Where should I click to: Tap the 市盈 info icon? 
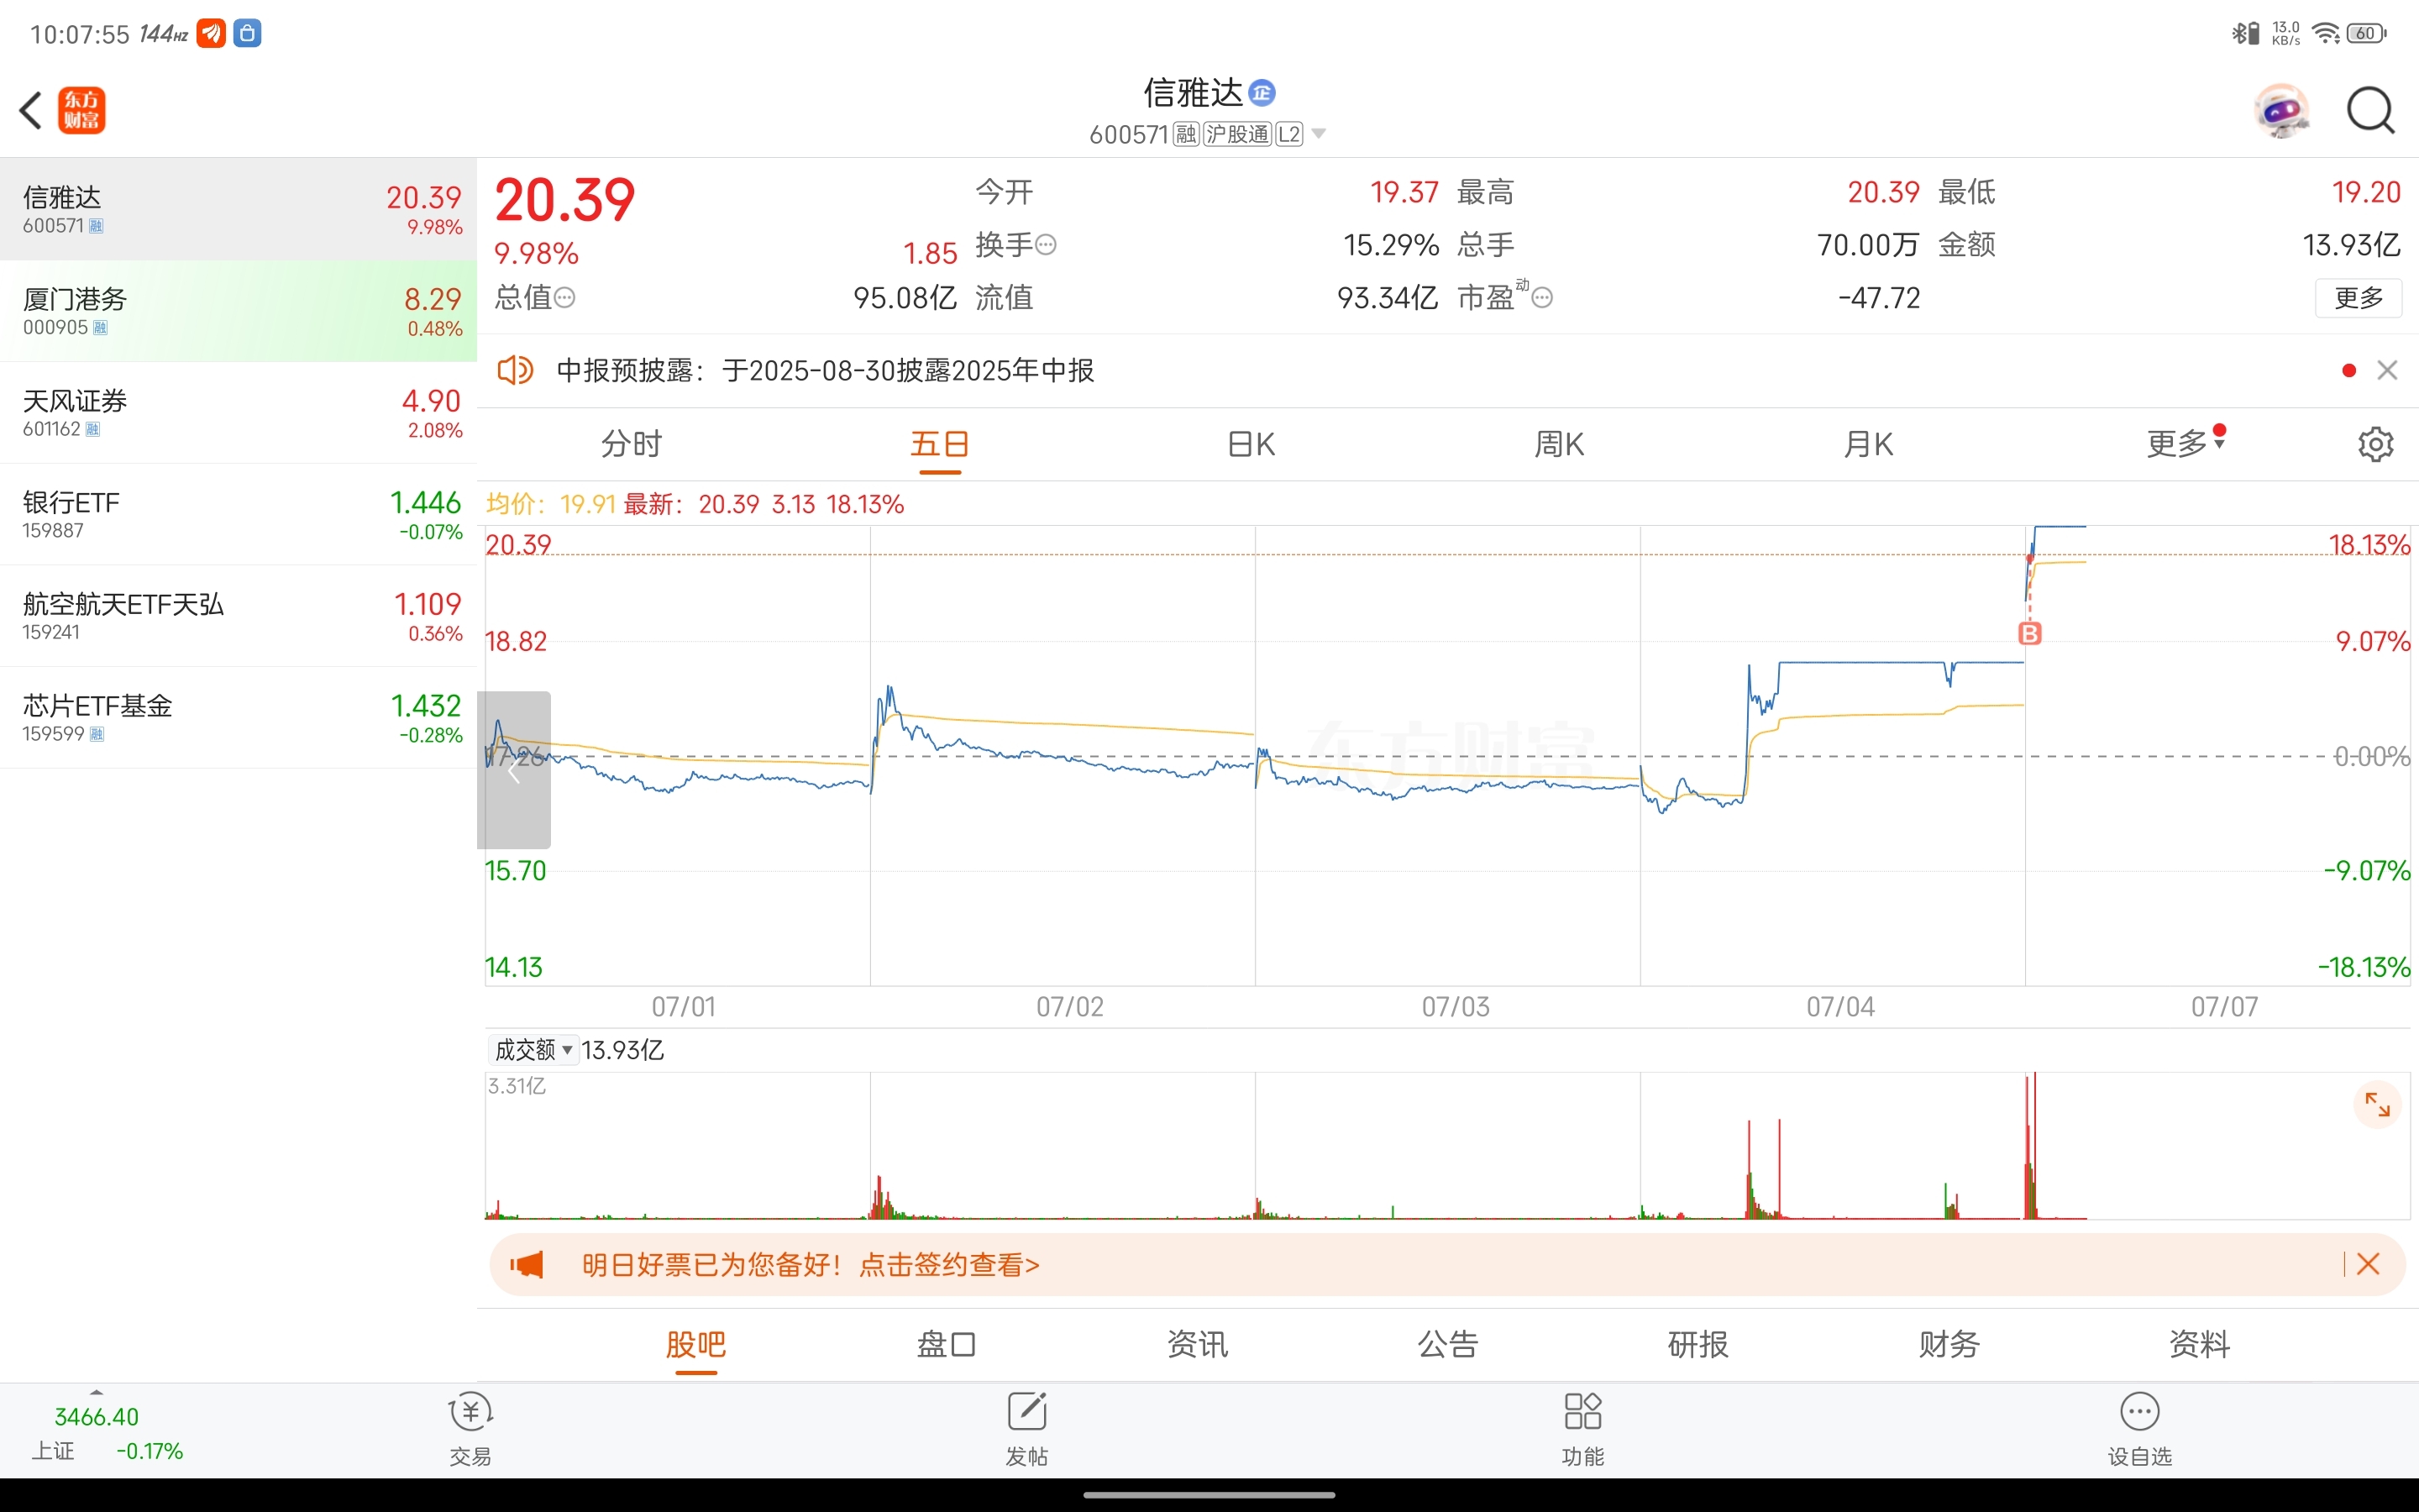click(x=1542, y=298)
